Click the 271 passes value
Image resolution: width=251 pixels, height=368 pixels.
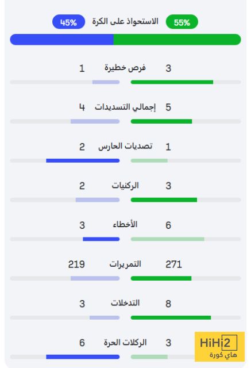tap(173, 264)
